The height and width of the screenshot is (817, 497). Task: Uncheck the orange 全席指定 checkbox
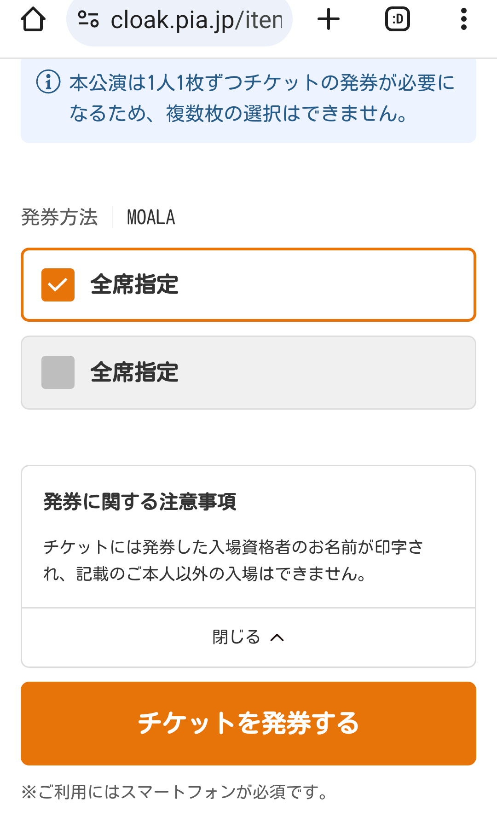(58, 285)
